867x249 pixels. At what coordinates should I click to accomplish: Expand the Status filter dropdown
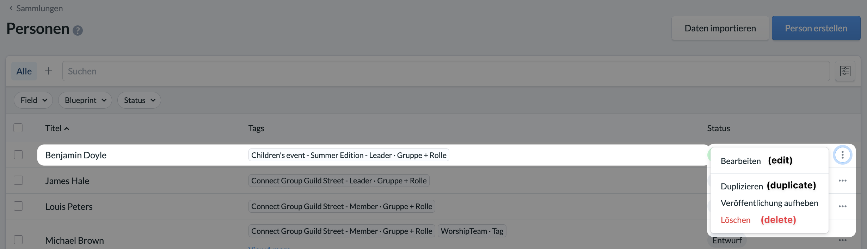pos(139,100)
